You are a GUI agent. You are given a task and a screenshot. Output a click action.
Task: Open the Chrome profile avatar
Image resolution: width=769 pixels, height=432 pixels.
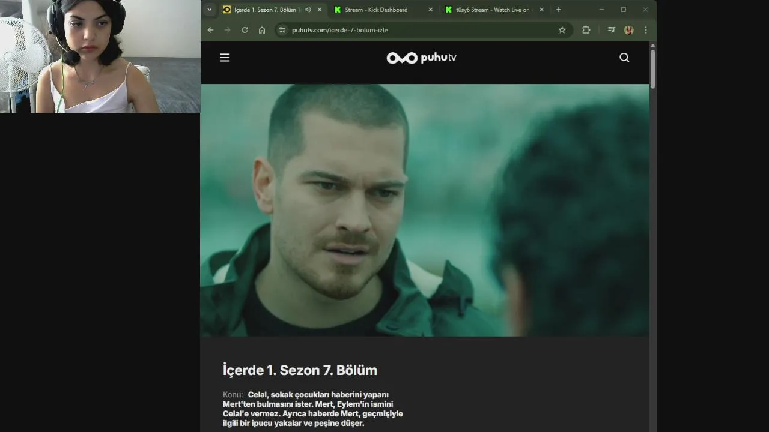pyautogui.click(x=628, y=30)
